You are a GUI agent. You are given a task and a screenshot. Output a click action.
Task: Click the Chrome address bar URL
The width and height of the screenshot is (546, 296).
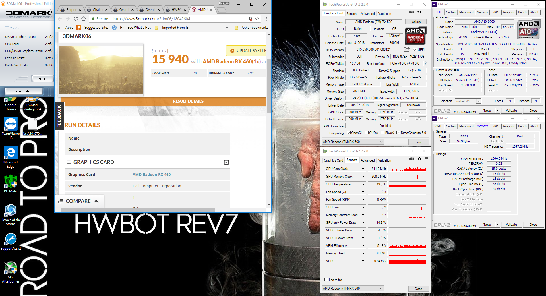pyautogui.click(x=152, y=19)
